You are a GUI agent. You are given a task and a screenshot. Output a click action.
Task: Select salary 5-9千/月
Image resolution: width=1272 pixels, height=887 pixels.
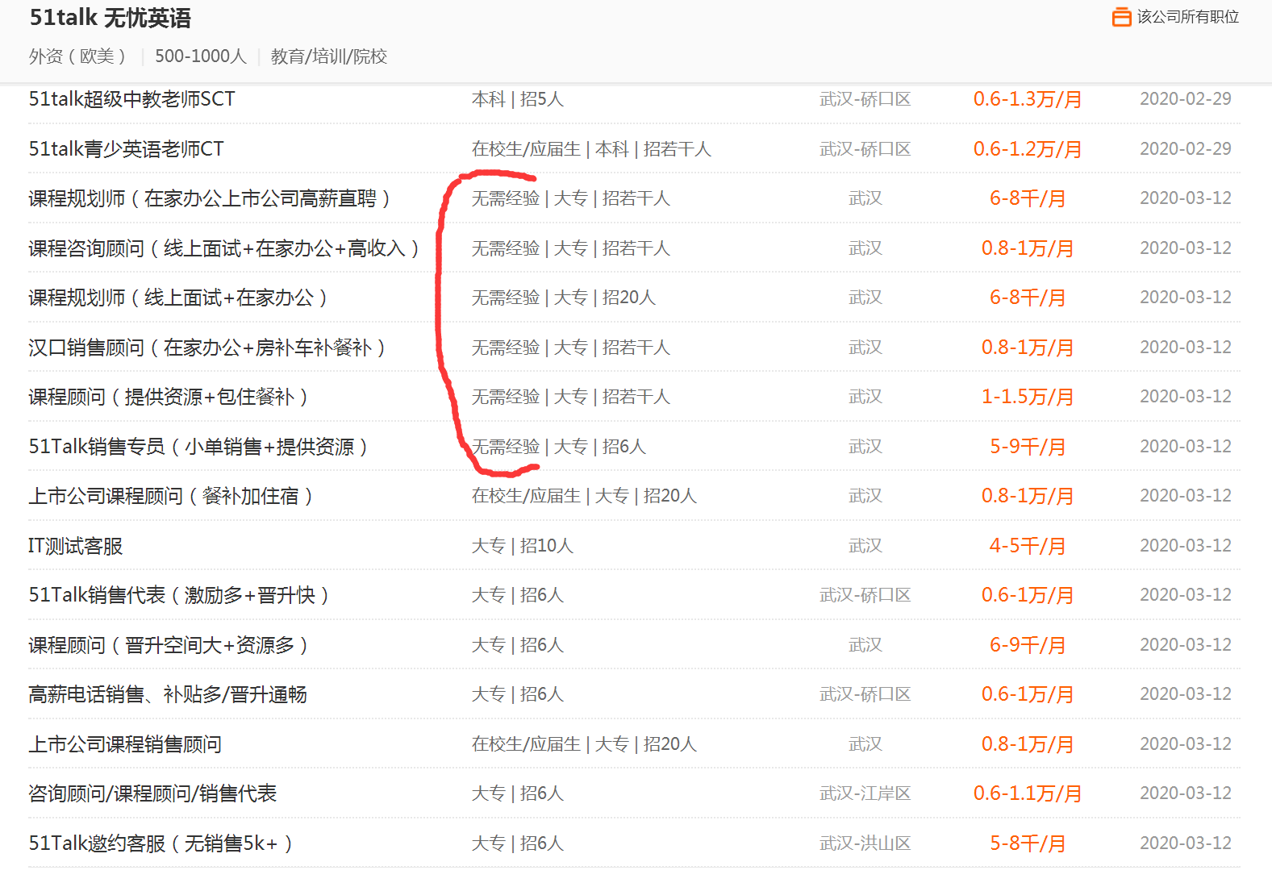pyautogui.click(x=1028, y=447)
